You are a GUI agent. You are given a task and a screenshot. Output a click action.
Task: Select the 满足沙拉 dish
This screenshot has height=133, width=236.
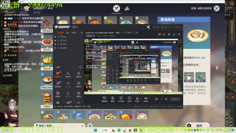[x=47, y=62]
